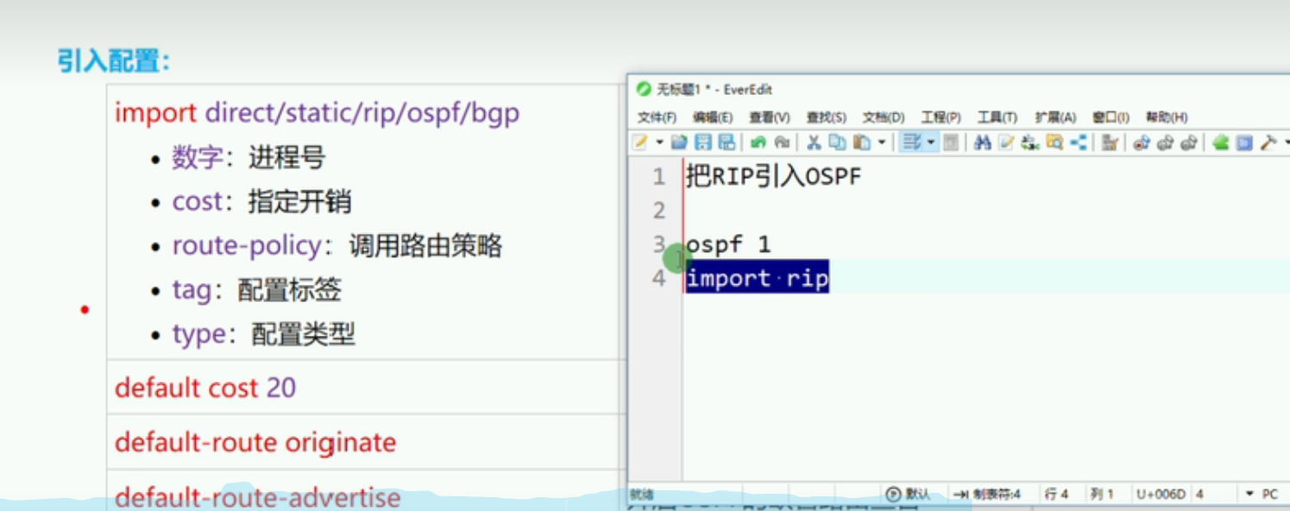Click the icon right after the tree icon
Image resolution: width=1290 pixels, height=511 pixels.
tap(1110, 142)
